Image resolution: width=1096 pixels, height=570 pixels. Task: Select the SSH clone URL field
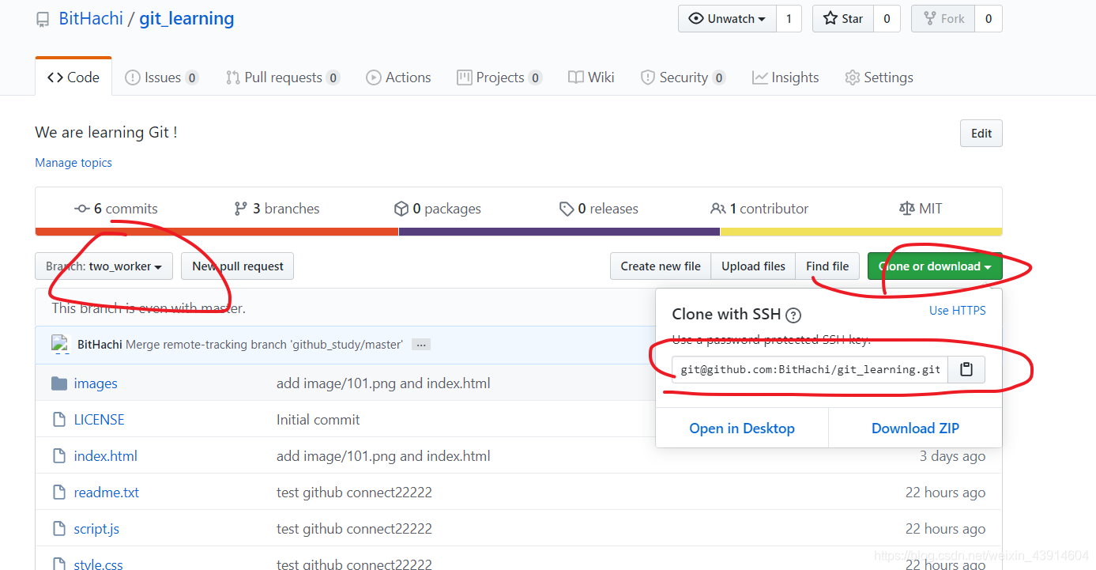click(809, 369)
